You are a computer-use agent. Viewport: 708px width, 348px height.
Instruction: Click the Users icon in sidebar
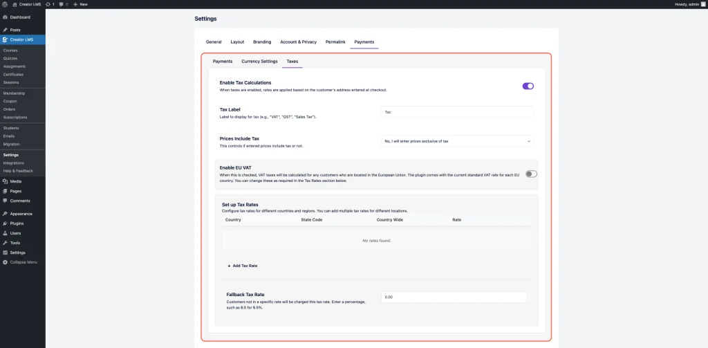pyautogui.click(x=6, y=233)
